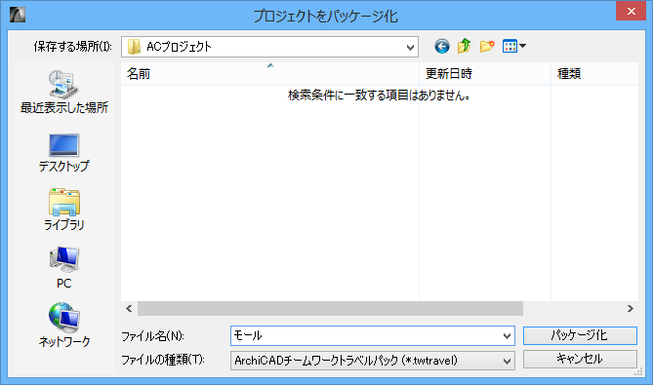Go back using the blue arrow icon
The width and height of the screenshot is (653, 385).
442,46
